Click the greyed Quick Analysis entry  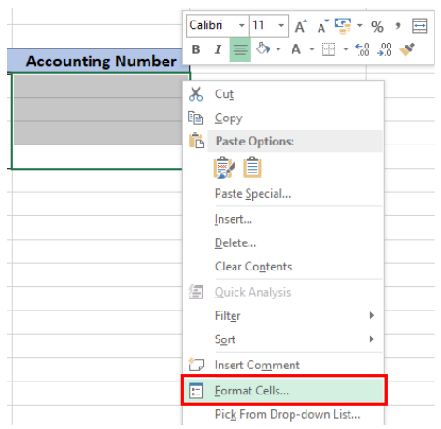coord(283,292)
